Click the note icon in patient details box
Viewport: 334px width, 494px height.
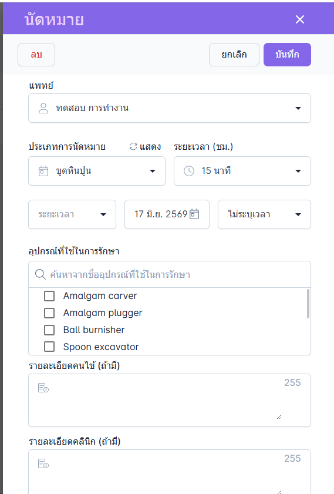pyautogui.click(x=43, y=388)
